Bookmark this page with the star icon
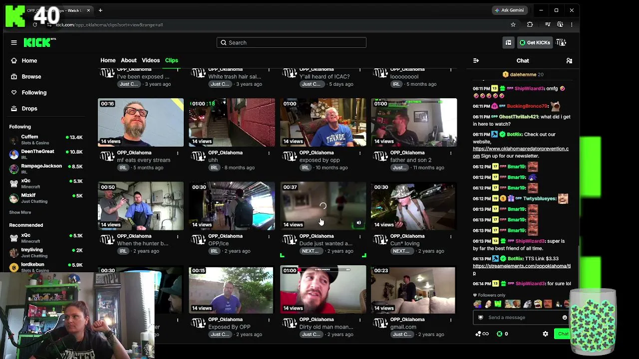The height and width of the screenshot is (359, 639). point(513,24)
